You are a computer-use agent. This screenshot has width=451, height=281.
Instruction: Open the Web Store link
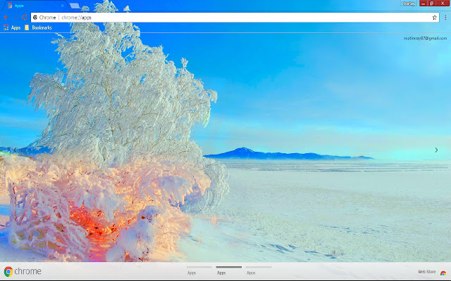[426, 272]
